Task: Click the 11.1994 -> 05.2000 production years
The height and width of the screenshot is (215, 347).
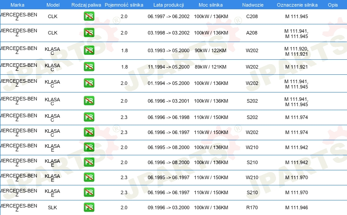Action: [169, 67]
